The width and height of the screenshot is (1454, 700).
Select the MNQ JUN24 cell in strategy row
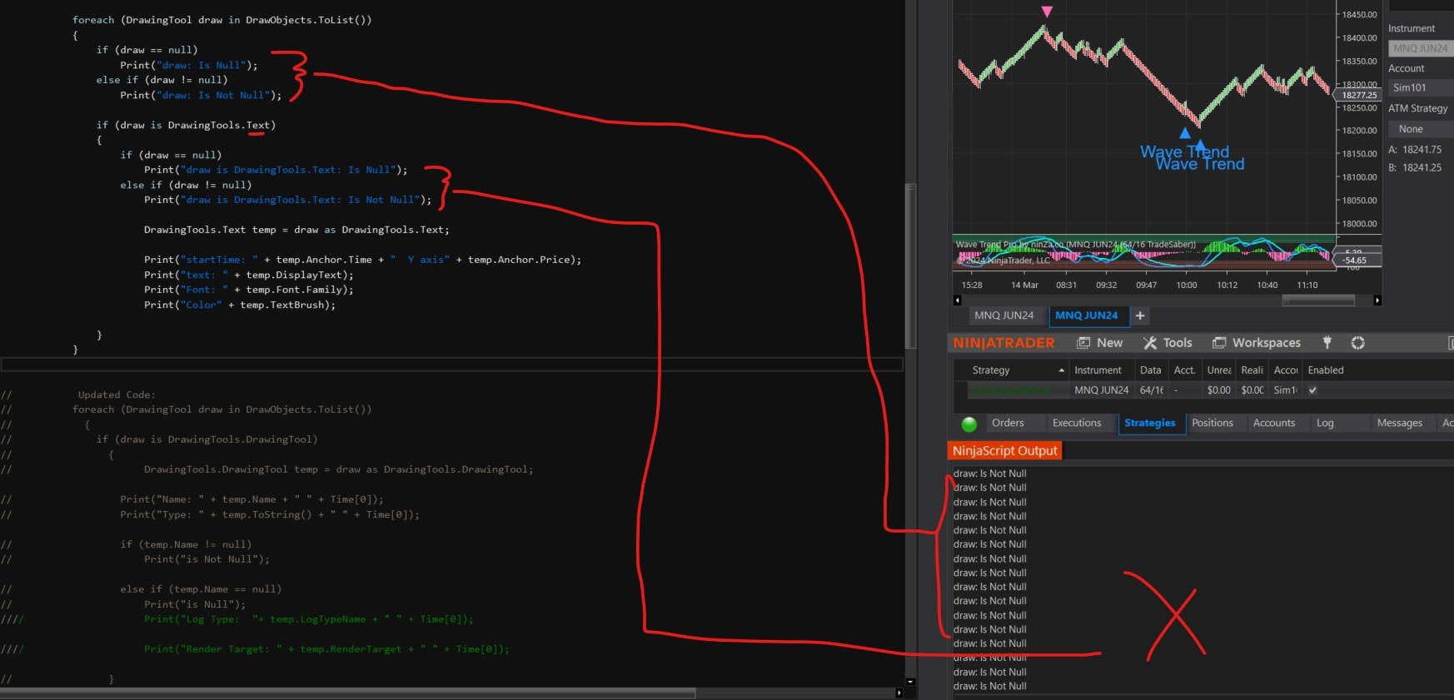(1102, 390)
